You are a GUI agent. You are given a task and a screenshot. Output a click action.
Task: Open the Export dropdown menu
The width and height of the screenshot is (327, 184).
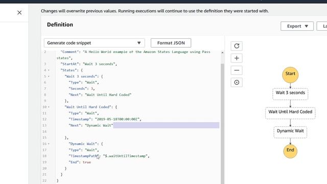point(297,26)
